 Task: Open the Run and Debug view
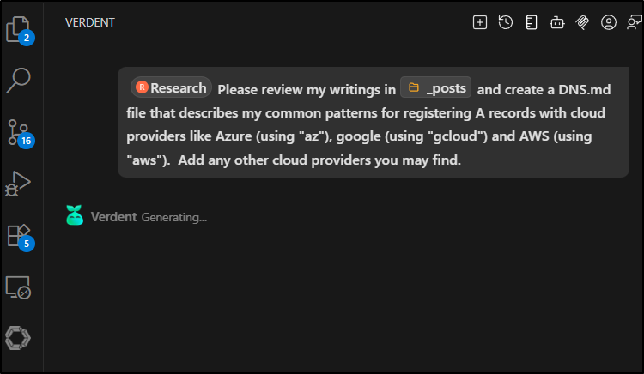pos(19,183)
